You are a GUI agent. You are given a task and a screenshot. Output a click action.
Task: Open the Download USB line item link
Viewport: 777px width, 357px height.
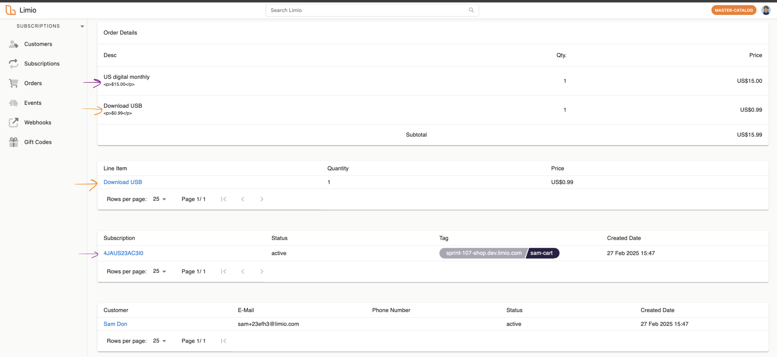click(x=122, y=182)
